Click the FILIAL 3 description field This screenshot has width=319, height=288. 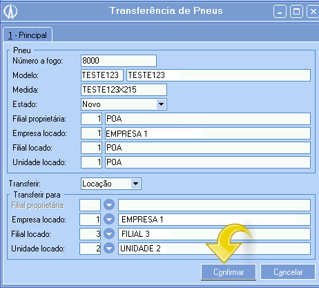click(x=214, y=234)
